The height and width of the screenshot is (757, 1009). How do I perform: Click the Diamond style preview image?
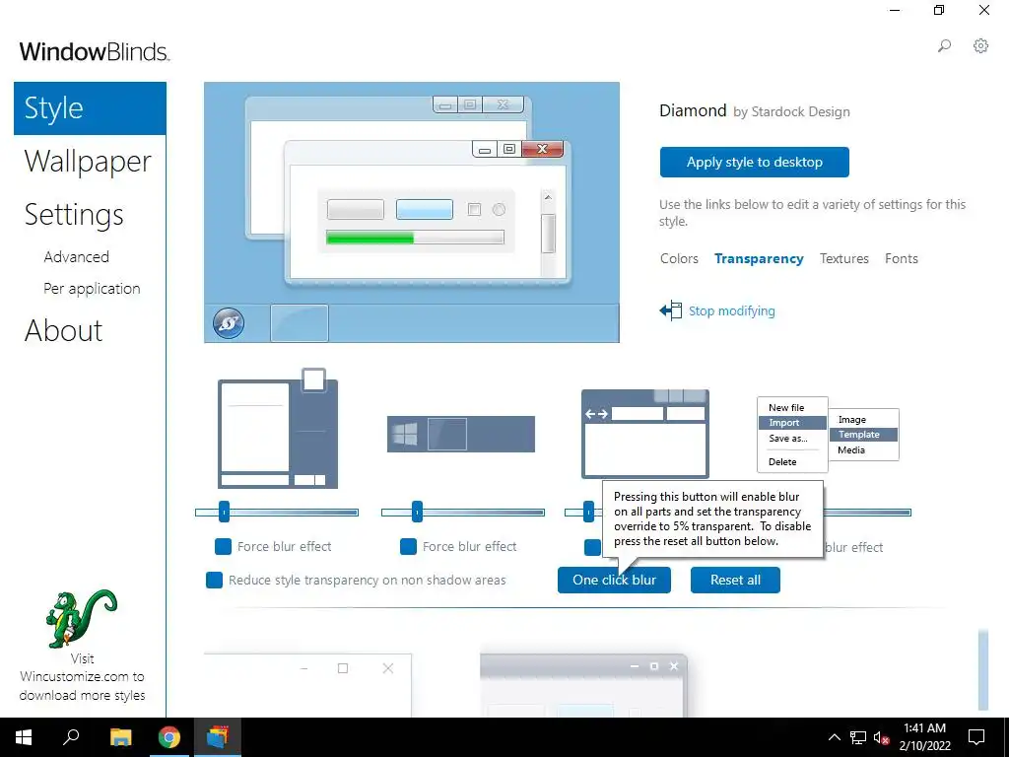(412, 213)
